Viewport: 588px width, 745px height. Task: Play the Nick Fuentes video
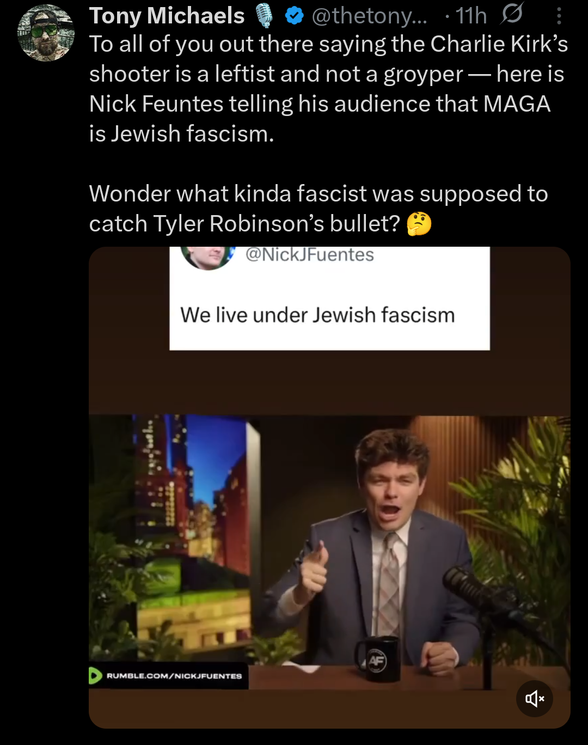coord(329,487)
